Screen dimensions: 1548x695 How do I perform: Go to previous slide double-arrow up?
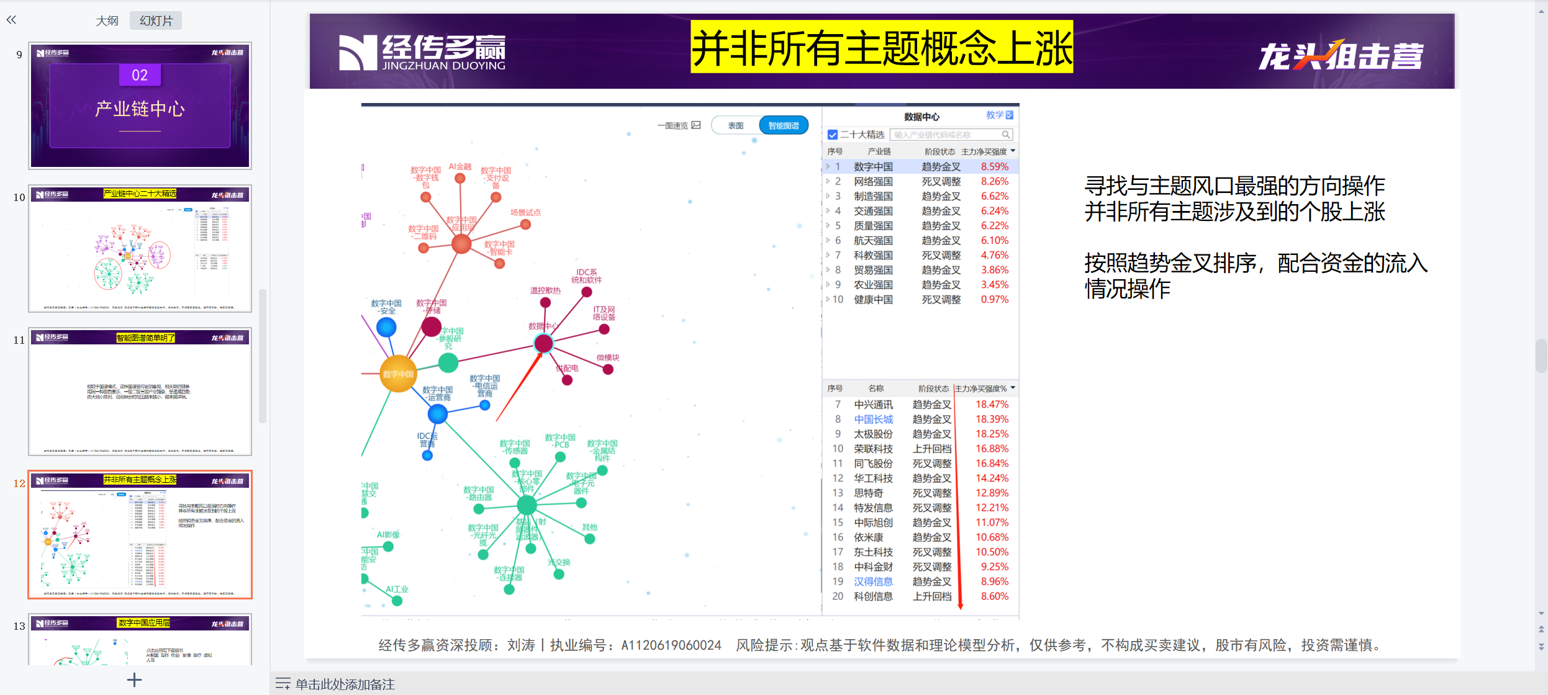(1541, 629)
